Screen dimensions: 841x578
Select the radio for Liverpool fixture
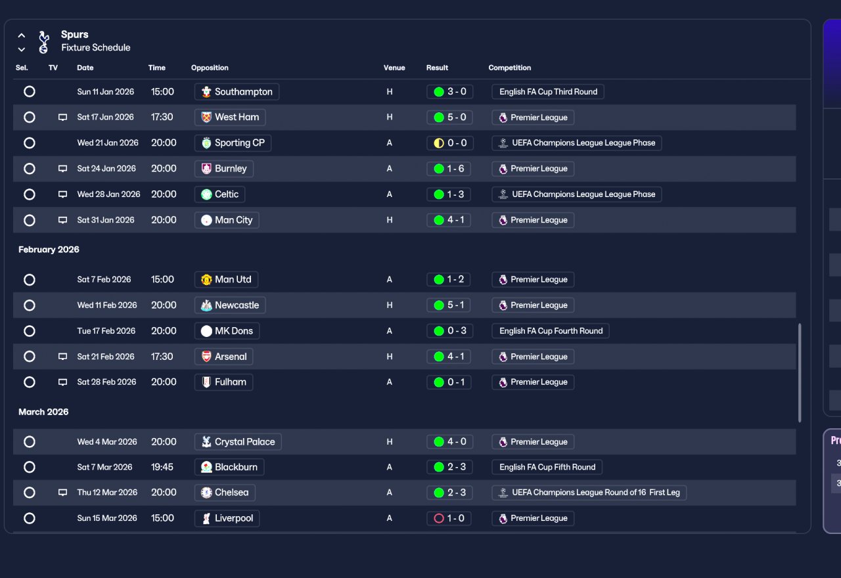[x=30, y=518]
